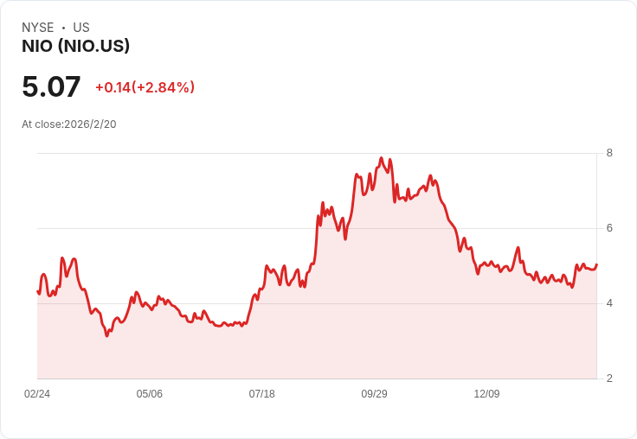Click the 2 price axis label
This screenshot has height=439, width=637.
point(609,379)
